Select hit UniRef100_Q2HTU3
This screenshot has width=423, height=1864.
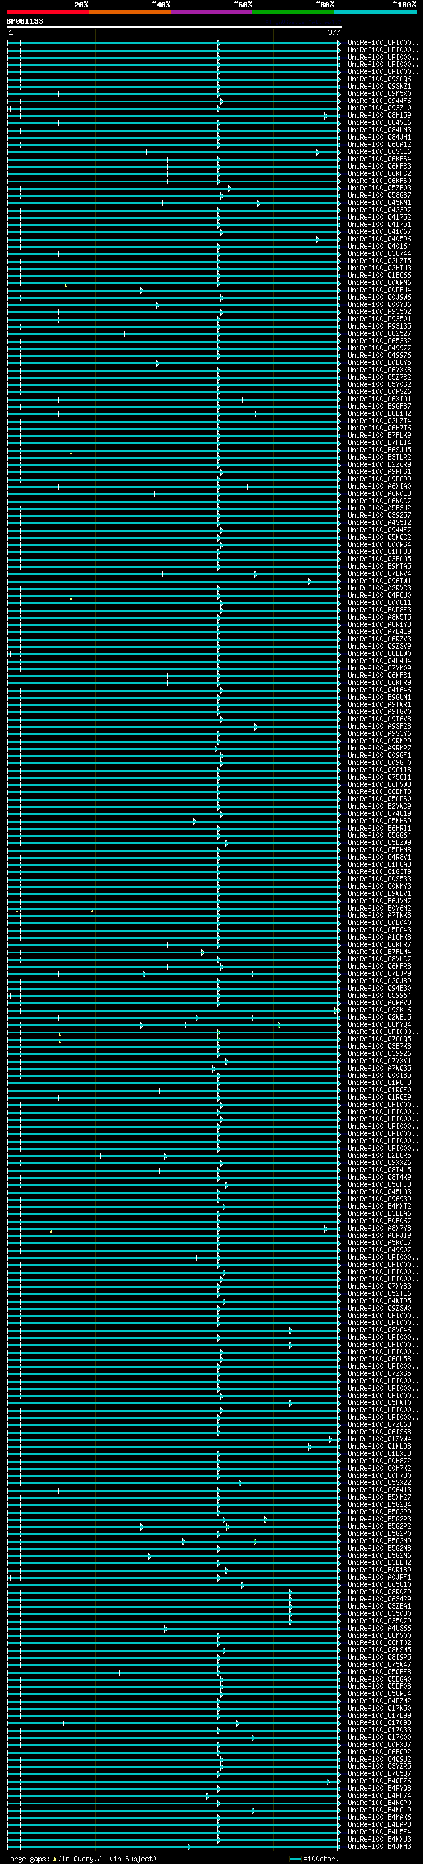379,268
